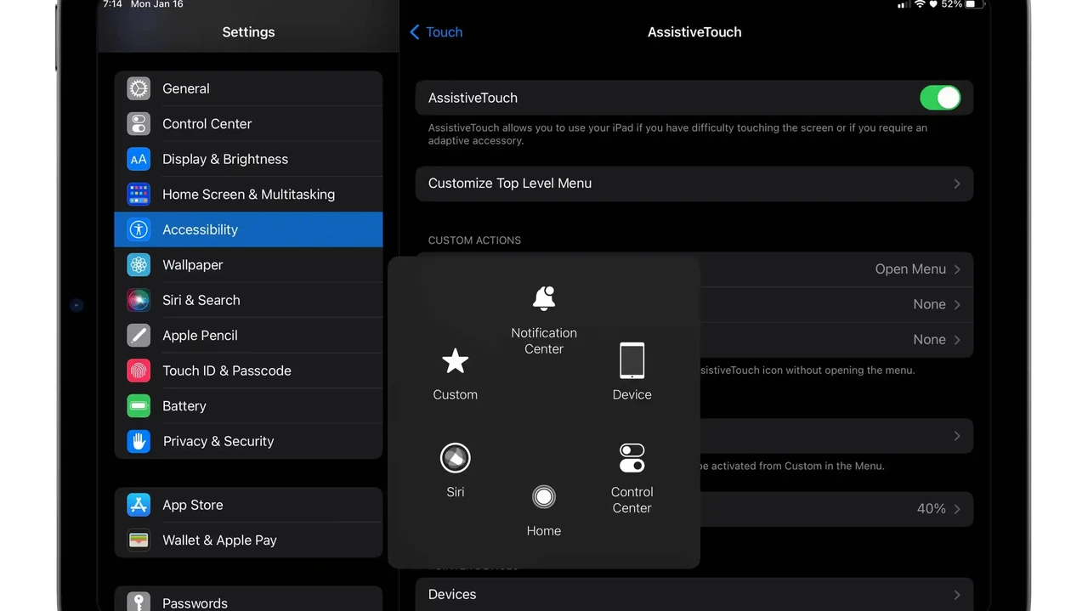The height and width of the screenshot is (611, 1088).
Task: Tap the Home button icon
Action: tap(544, 497)
